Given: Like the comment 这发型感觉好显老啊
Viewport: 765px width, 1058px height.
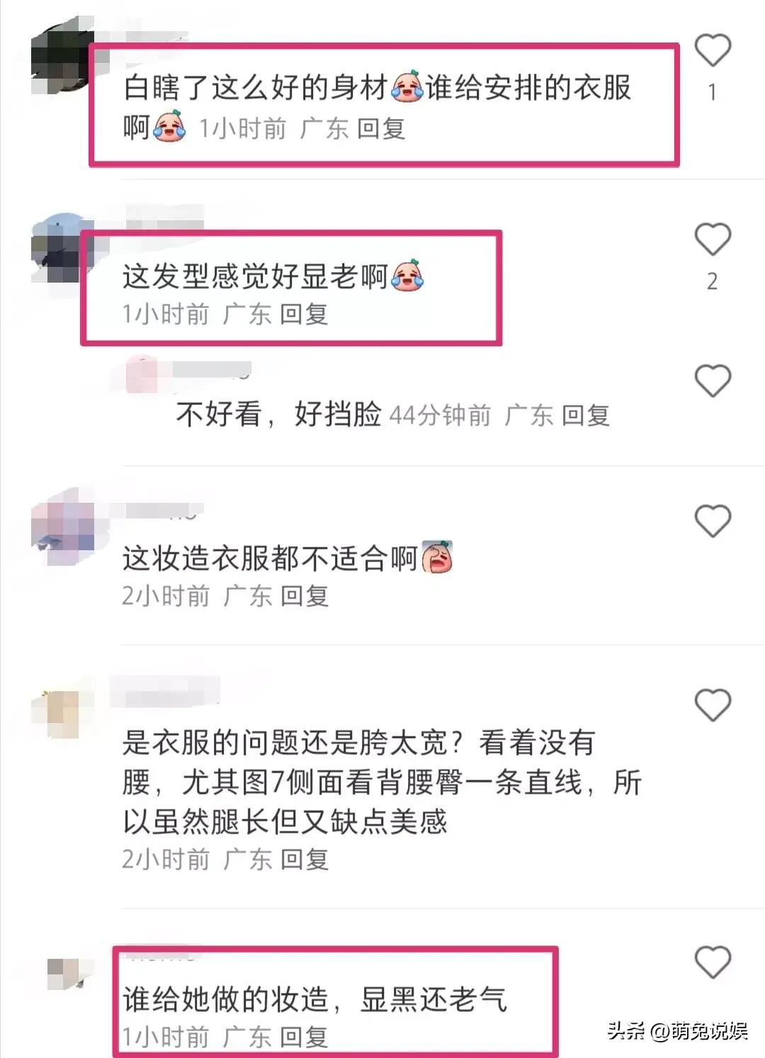Looking at the screenshot, I should tap(712, 239).
